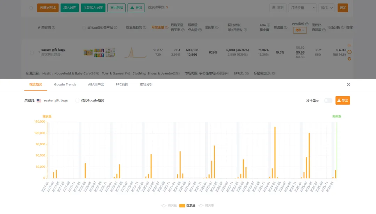Click the 购买量 legend marker below chart
This screenshot has width=376, height=214.
[164, 206]
